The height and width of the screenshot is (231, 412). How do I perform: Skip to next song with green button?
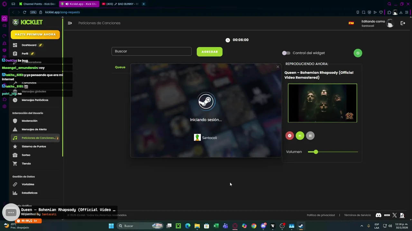[300, 136]
